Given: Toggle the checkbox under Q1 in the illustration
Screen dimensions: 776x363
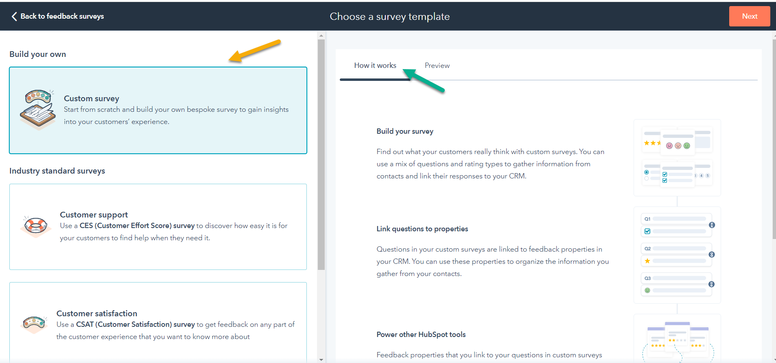Looking at the screenshot, I should point(647,231).
